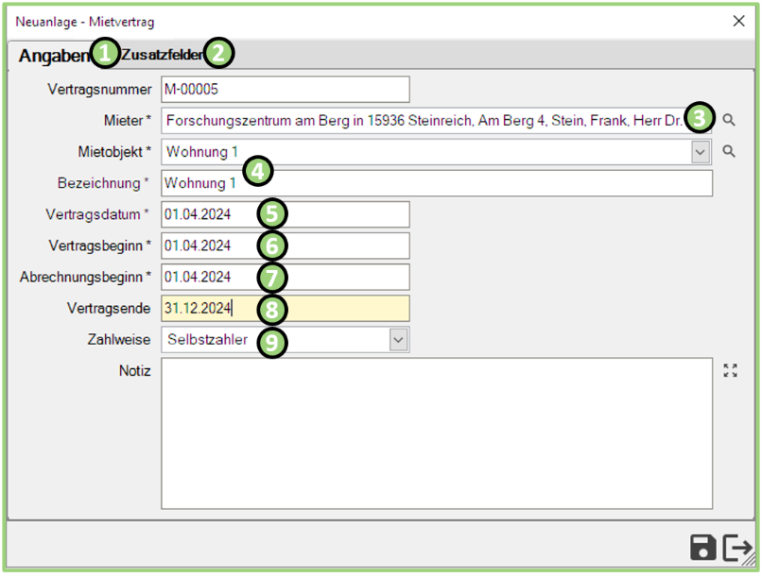Exit the dialog using the door arrow icon
Image resolution: width=762 pixels, height=576 pixels.
(736, 548)
